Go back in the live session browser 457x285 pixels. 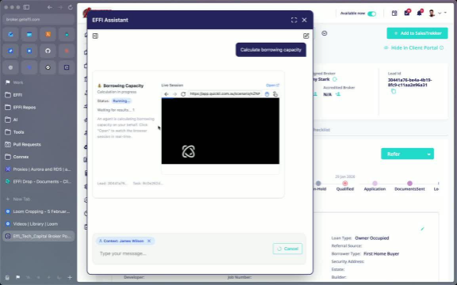pyautogui.click(x=167, y=94)
